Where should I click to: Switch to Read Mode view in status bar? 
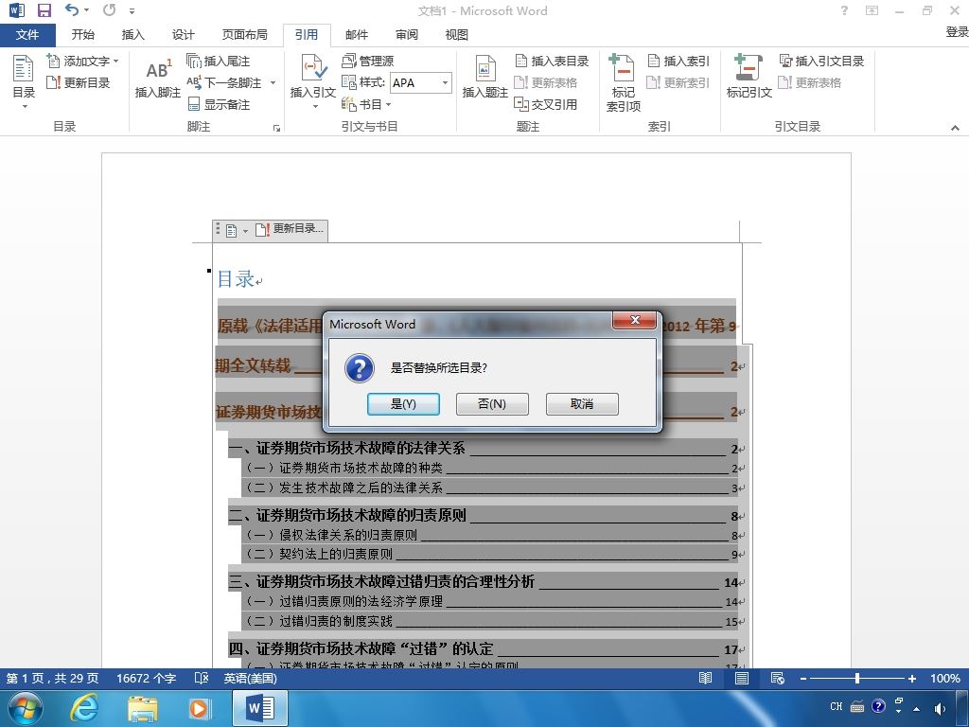[x=705, y=678]
